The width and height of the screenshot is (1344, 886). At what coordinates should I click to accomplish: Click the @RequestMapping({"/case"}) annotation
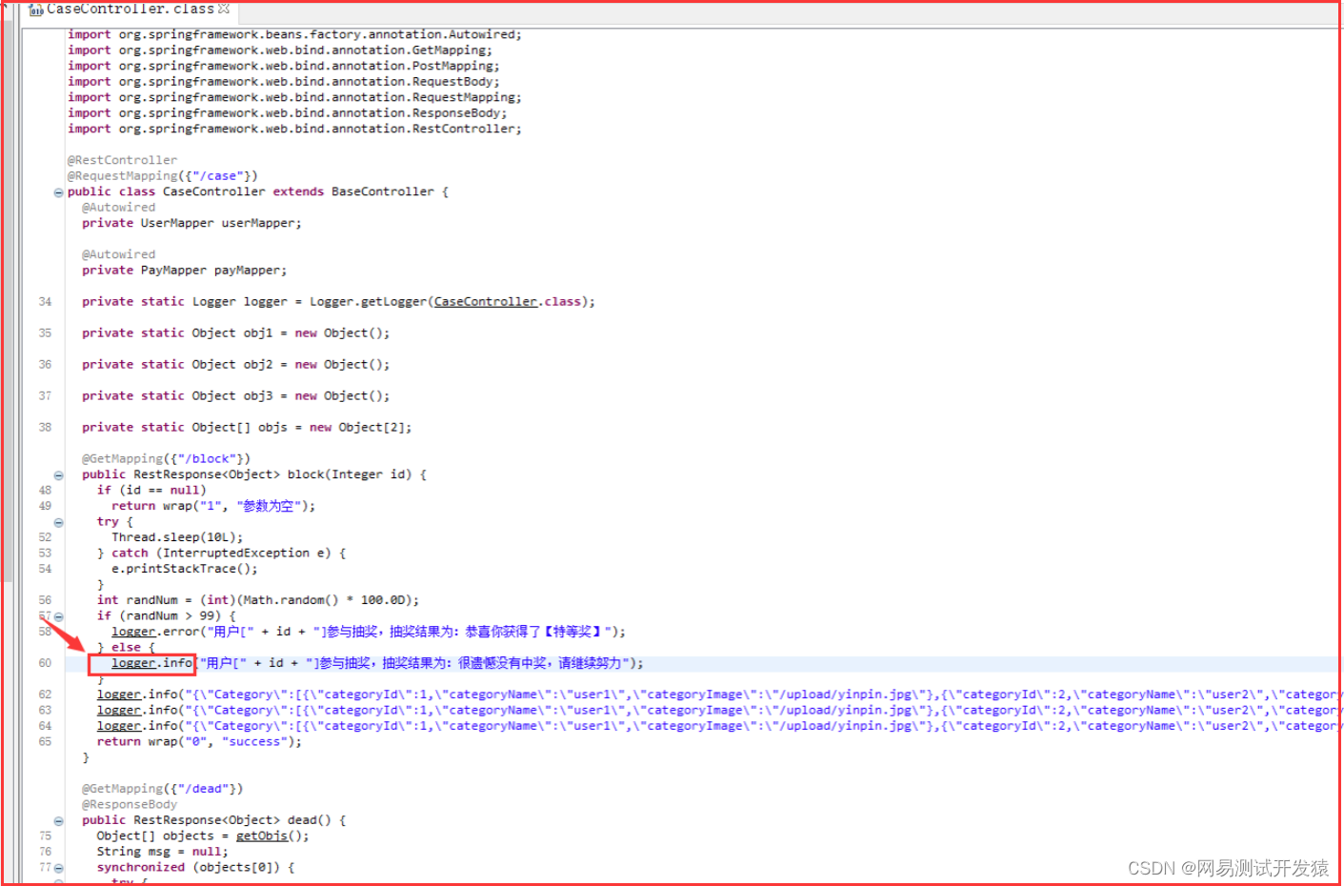tap(163, 176)
